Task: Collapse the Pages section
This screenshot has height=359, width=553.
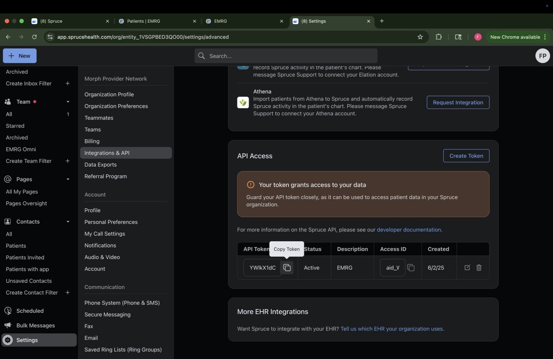Action: point(68,179)
